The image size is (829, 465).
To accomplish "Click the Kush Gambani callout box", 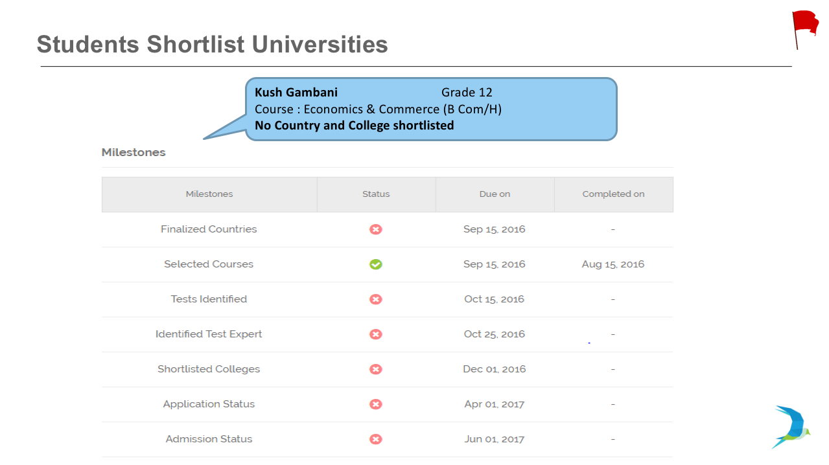I will (x=430, y=109).
